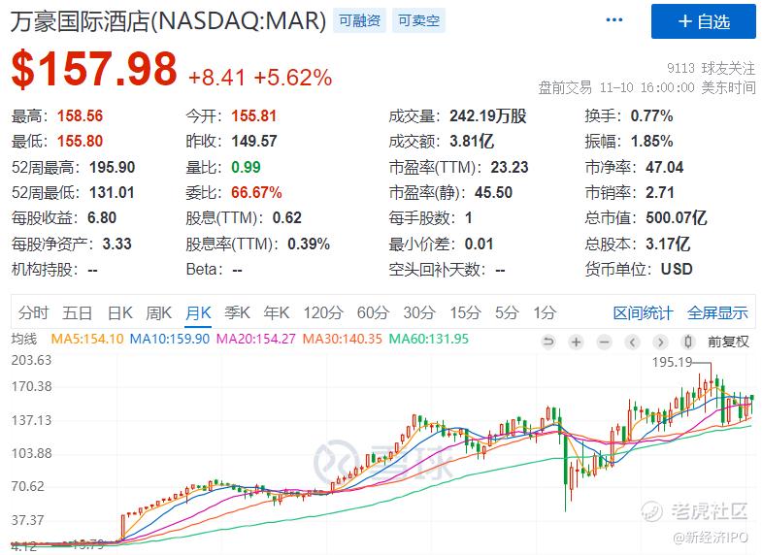Viewport: 762px width, 555px height.
Task: Click the MA60:131.95 moving average label
Action: click(429, 339)
